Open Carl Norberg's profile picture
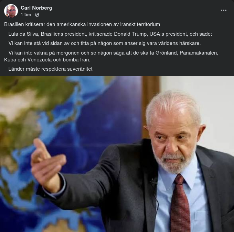Screen dimensions: 234x232 pos(11,11)
